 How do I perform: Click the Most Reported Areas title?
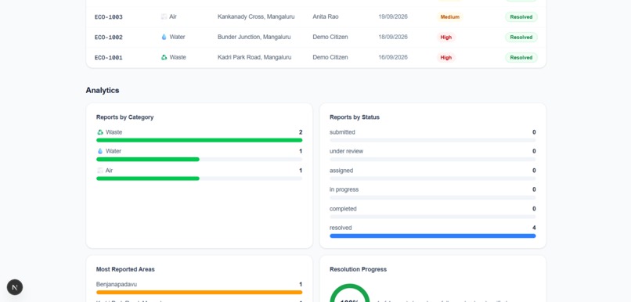click(x=125, y=269)
